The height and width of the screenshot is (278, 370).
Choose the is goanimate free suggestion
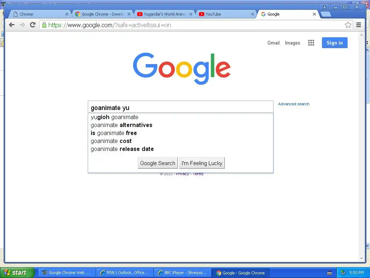181,133
